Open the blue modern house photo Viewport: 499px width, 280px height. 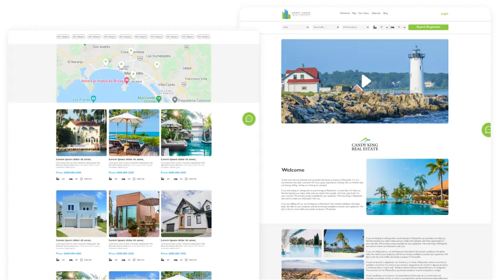point(81,214)
